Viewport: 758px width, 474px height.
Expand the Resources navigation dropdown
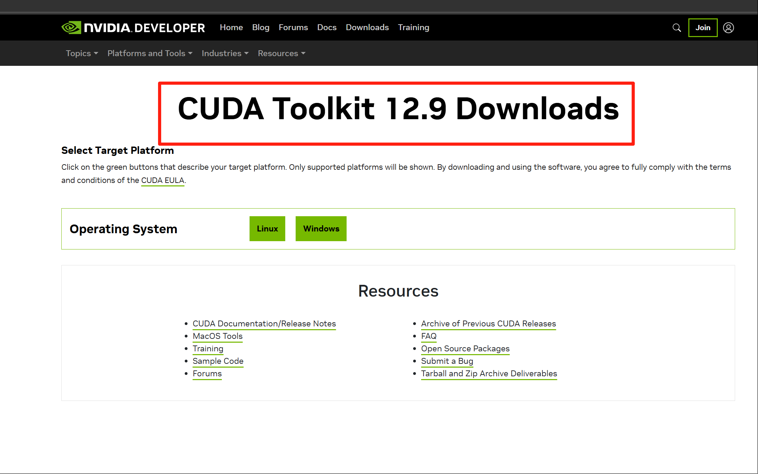281,53
